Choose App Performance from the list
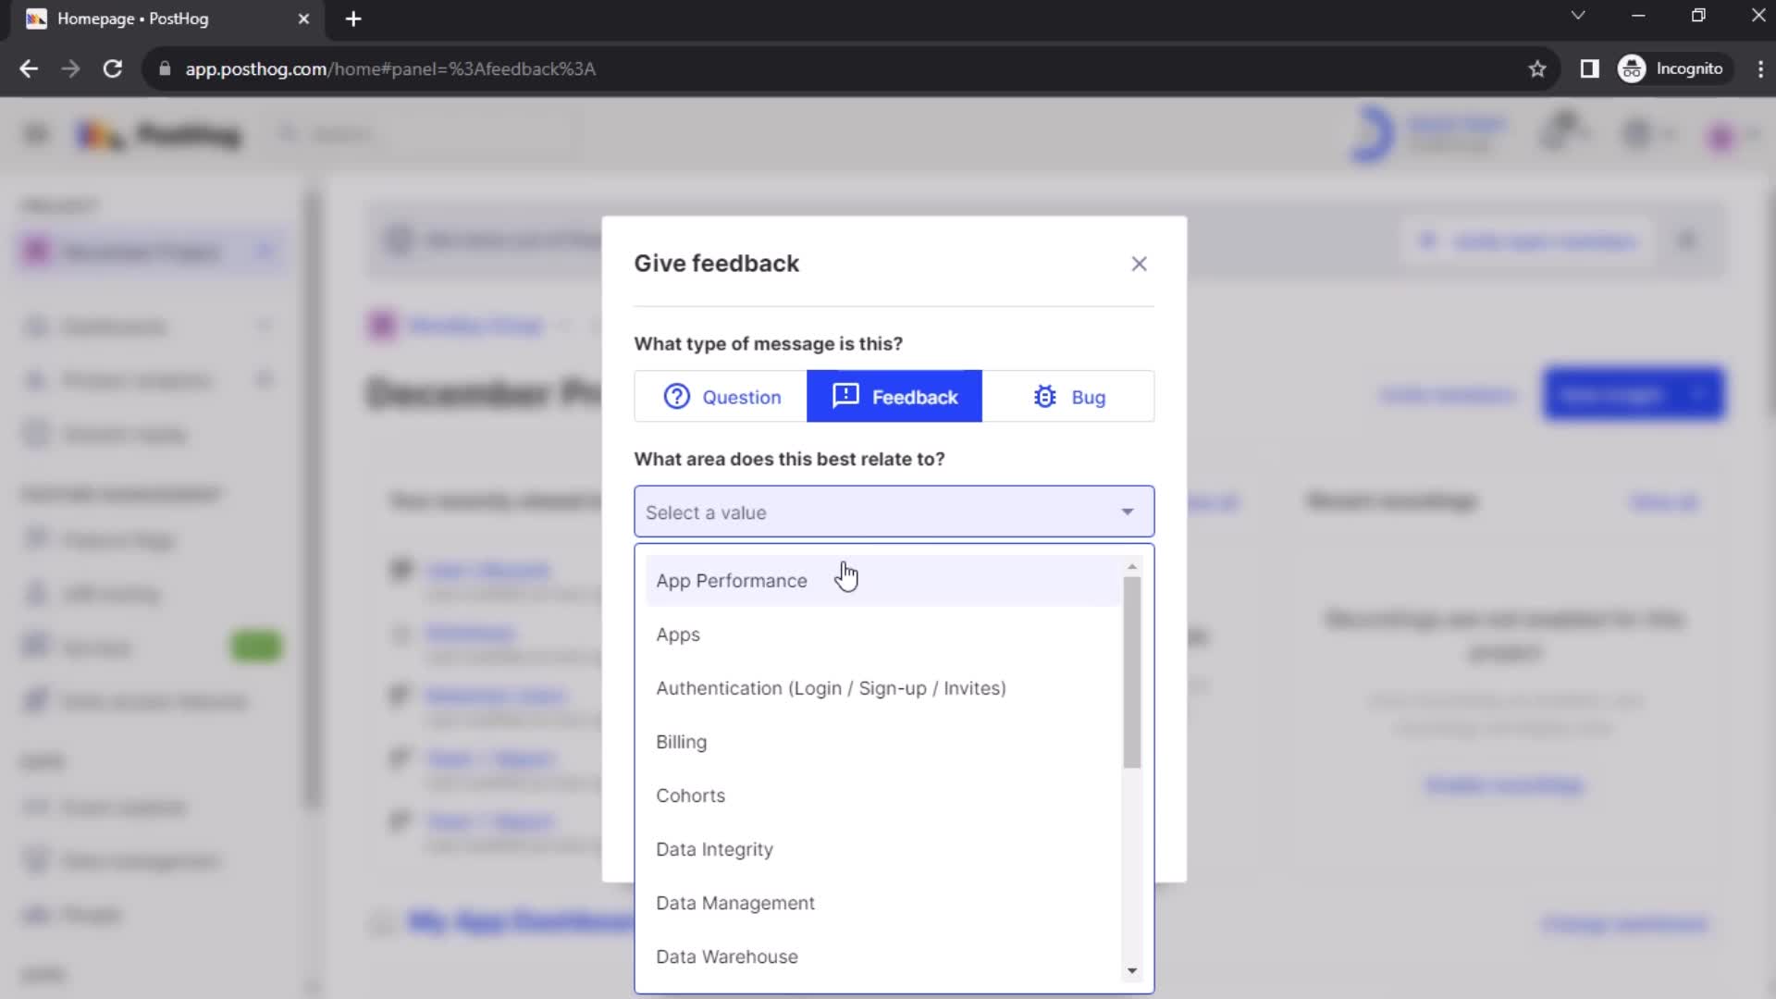The width and height of the screenshot is (1776, 999). (882, 581)
